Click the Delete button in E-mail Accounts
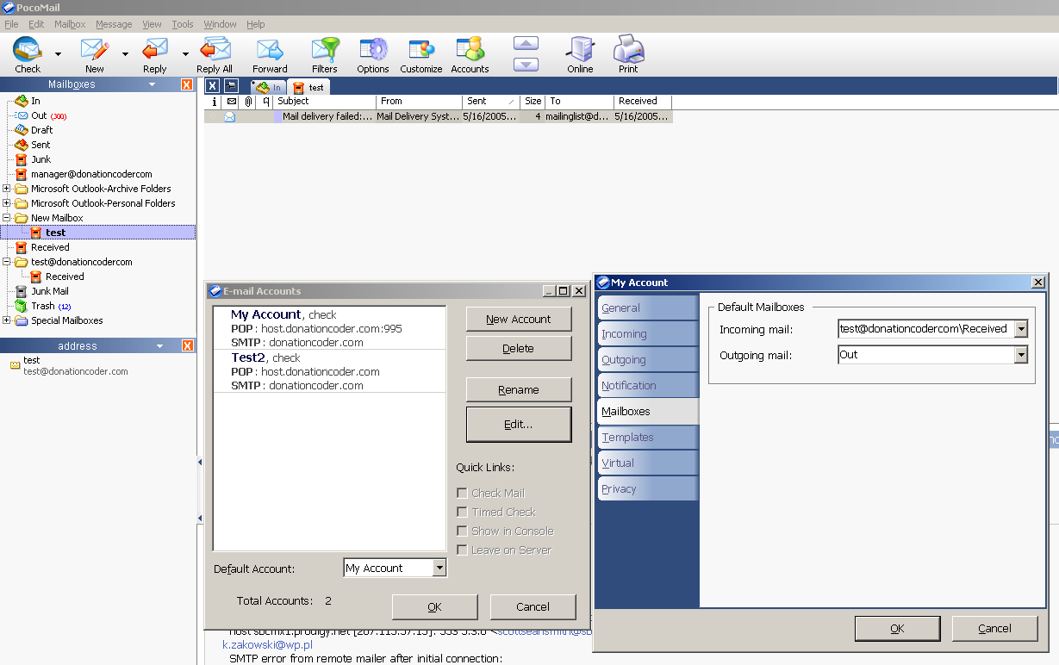 (x=519, y=348)
